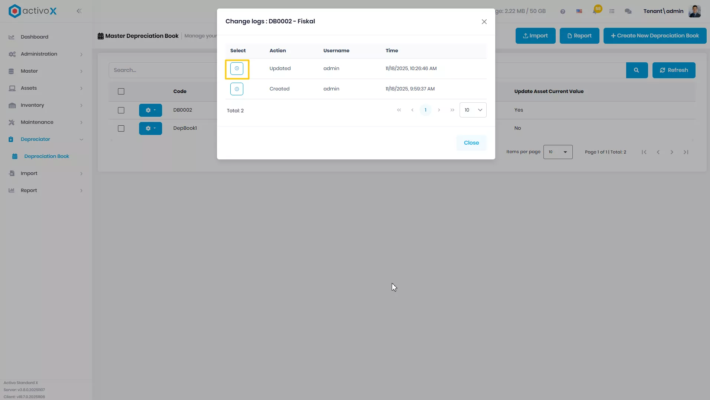Click the Administration gears icon
The height and width of the screenshot is (400, 710).
pos(12,54)
